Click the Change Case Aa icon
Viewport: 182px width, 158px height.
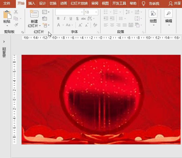(x=68, y=25)
